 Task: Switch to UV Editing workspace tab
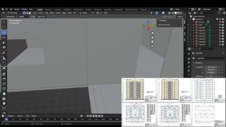pos(67,10)
